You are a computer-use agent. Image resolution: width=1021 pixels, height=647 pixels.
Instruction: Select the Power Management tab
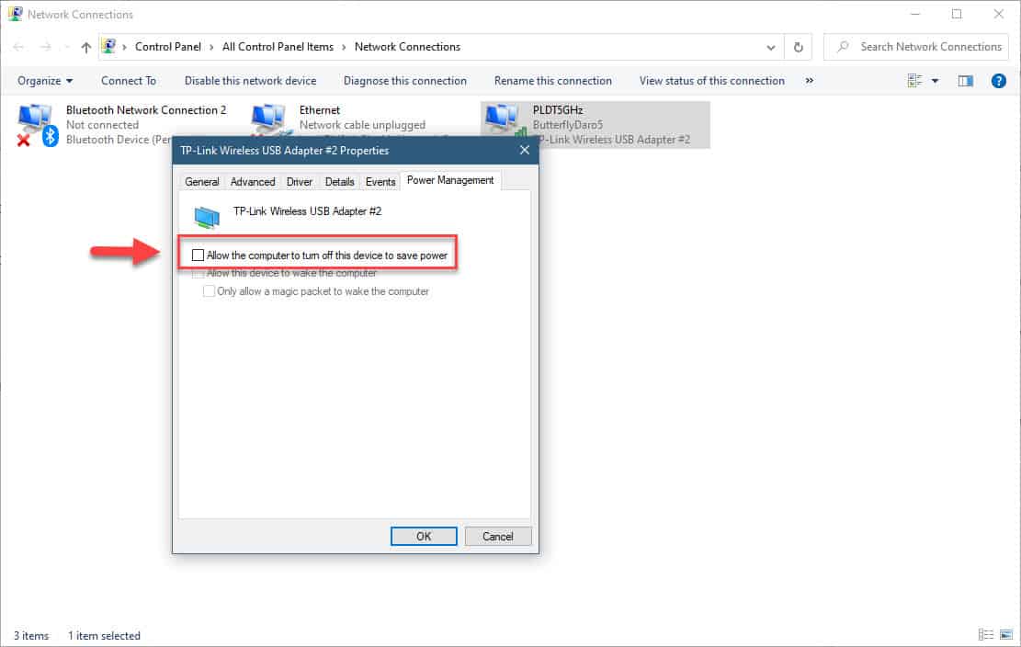(x=450, y=180)
